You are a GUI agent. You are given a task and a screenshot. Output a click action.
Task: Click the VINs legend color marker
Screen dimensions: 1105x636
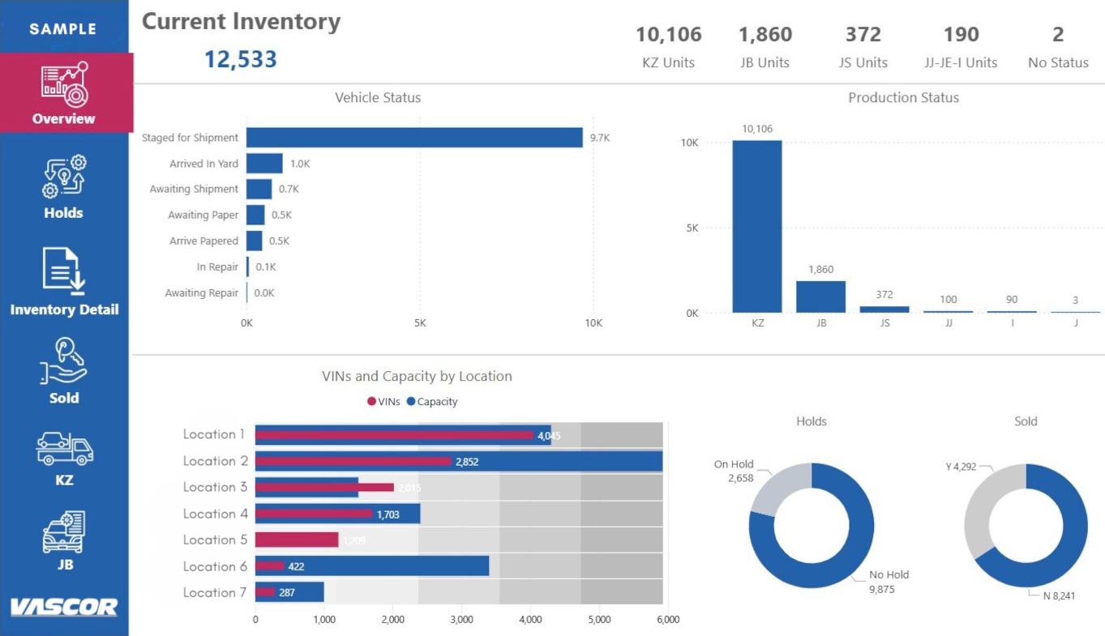372,402
